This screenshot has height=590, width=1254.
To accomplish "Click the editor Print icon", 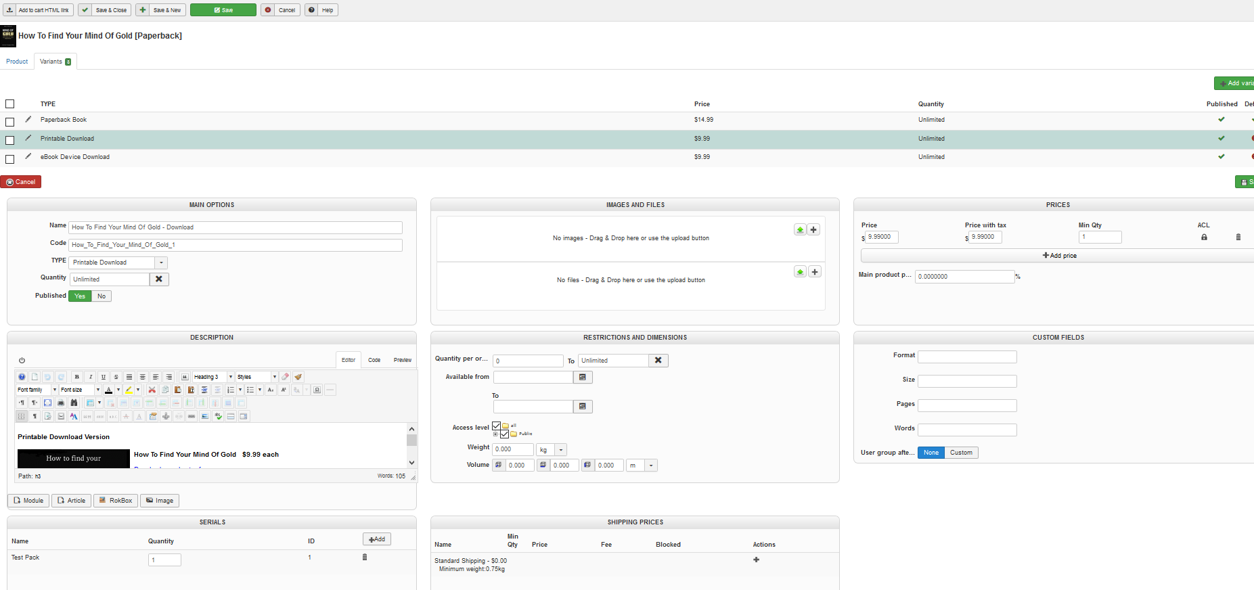I will 61,403.
